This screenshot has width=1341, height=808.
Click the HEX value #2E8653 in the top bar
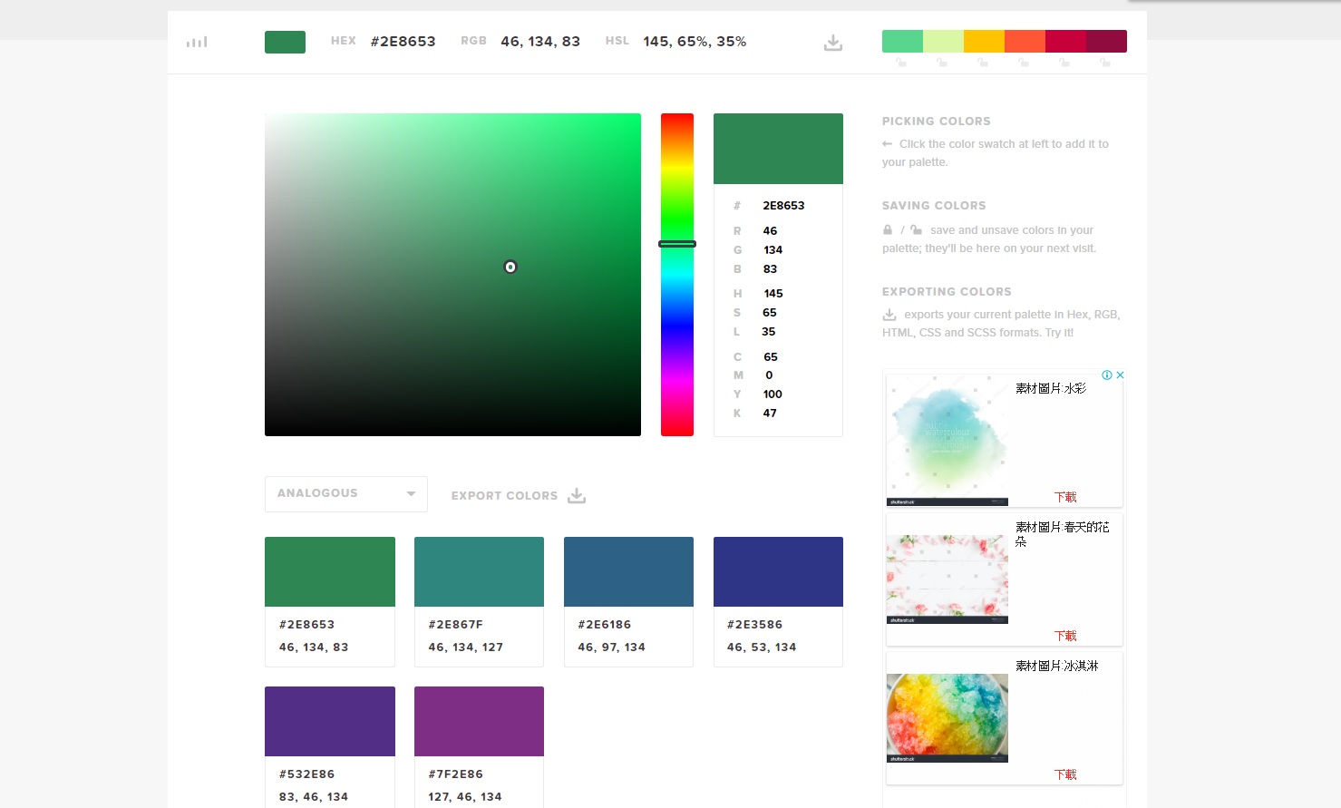point(403,42)
